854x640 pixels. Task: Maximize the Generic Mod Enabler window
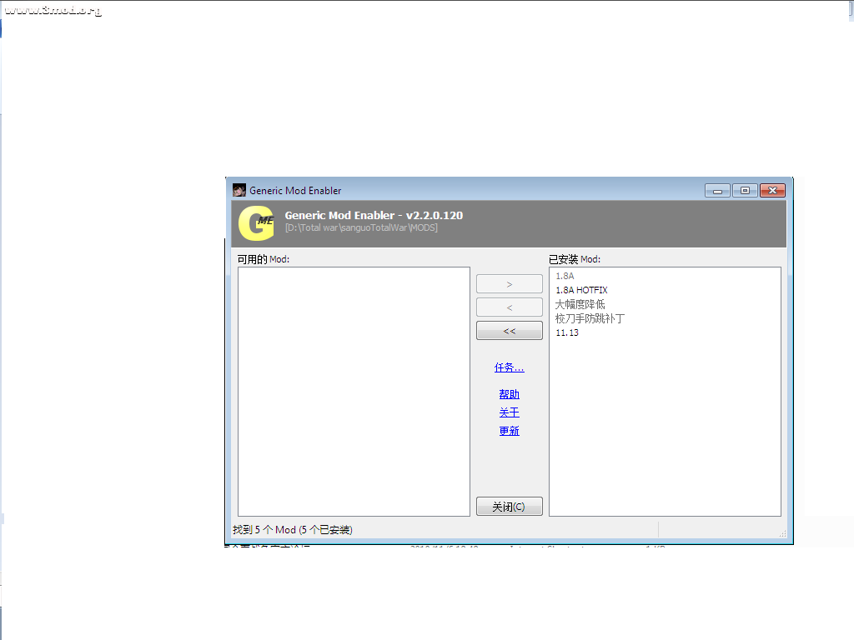point(745,191)
